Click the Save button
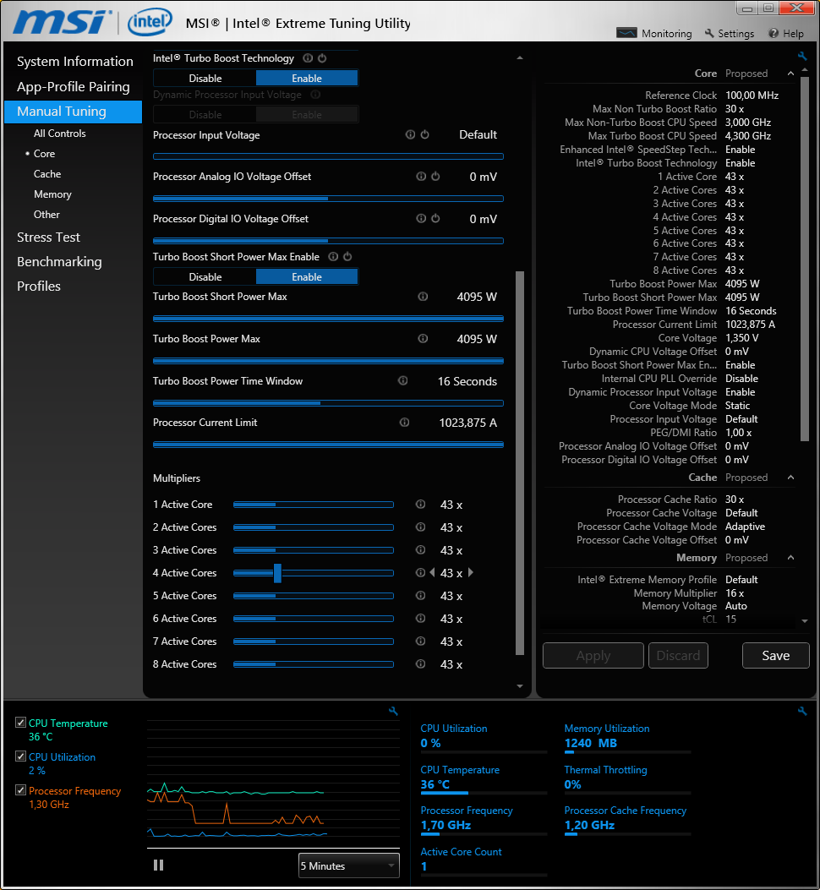 pos(776,656)
